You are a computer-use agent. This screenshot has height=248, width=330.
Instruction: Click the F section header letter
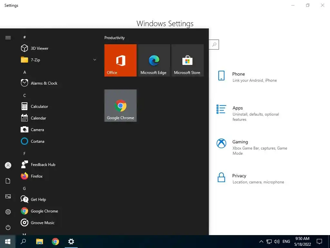pos(24,153)
